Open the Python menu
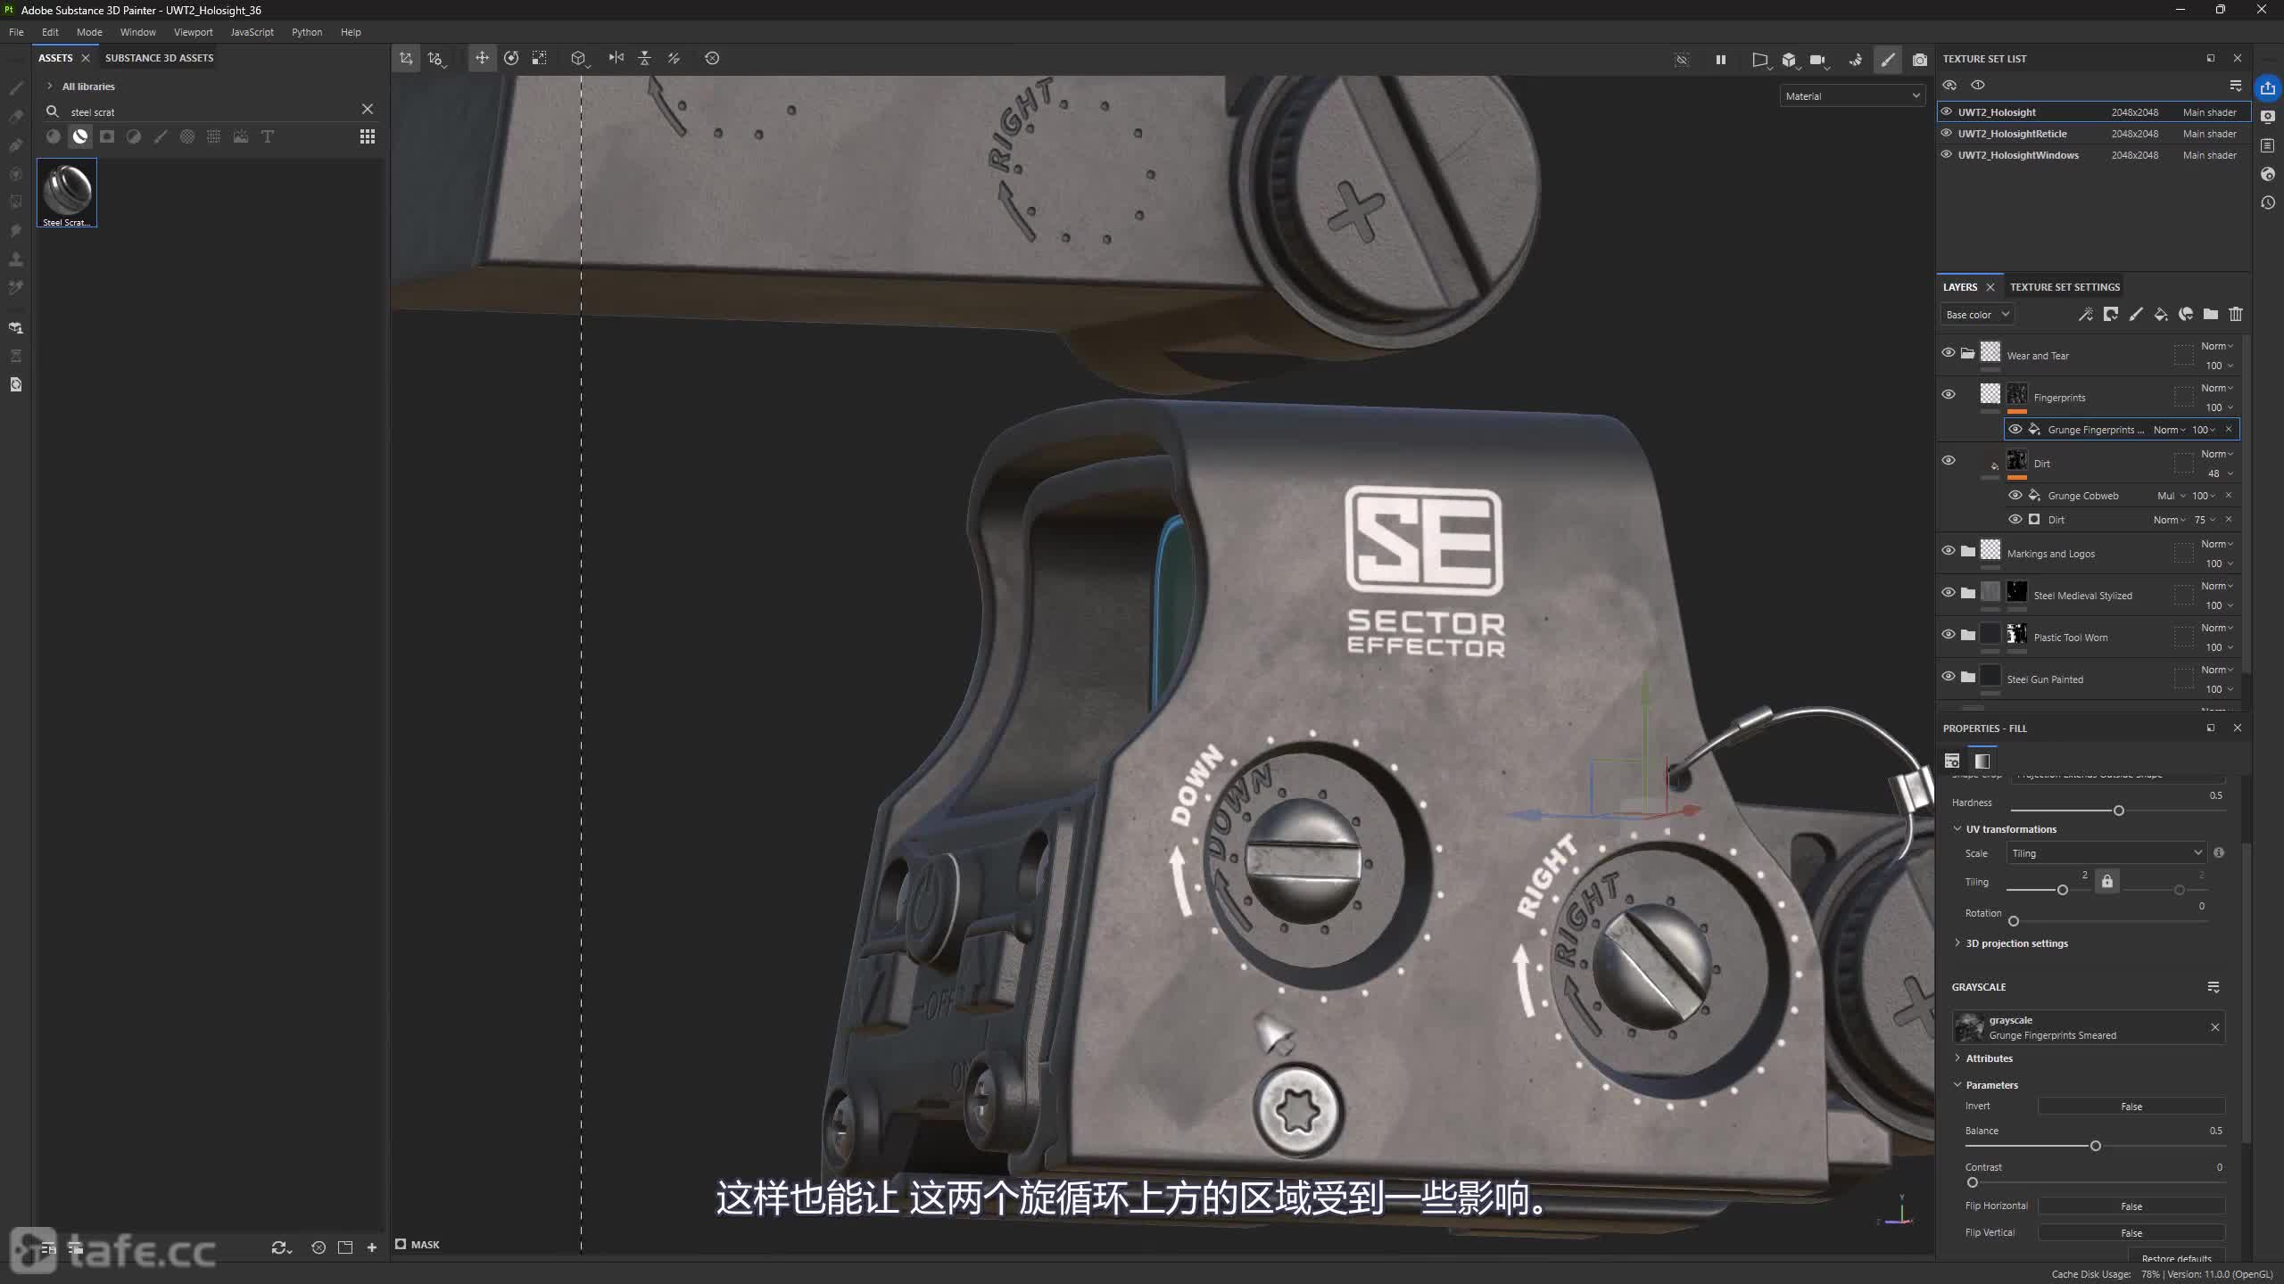Viewport: 2284px width, 1284px height. 307,32
